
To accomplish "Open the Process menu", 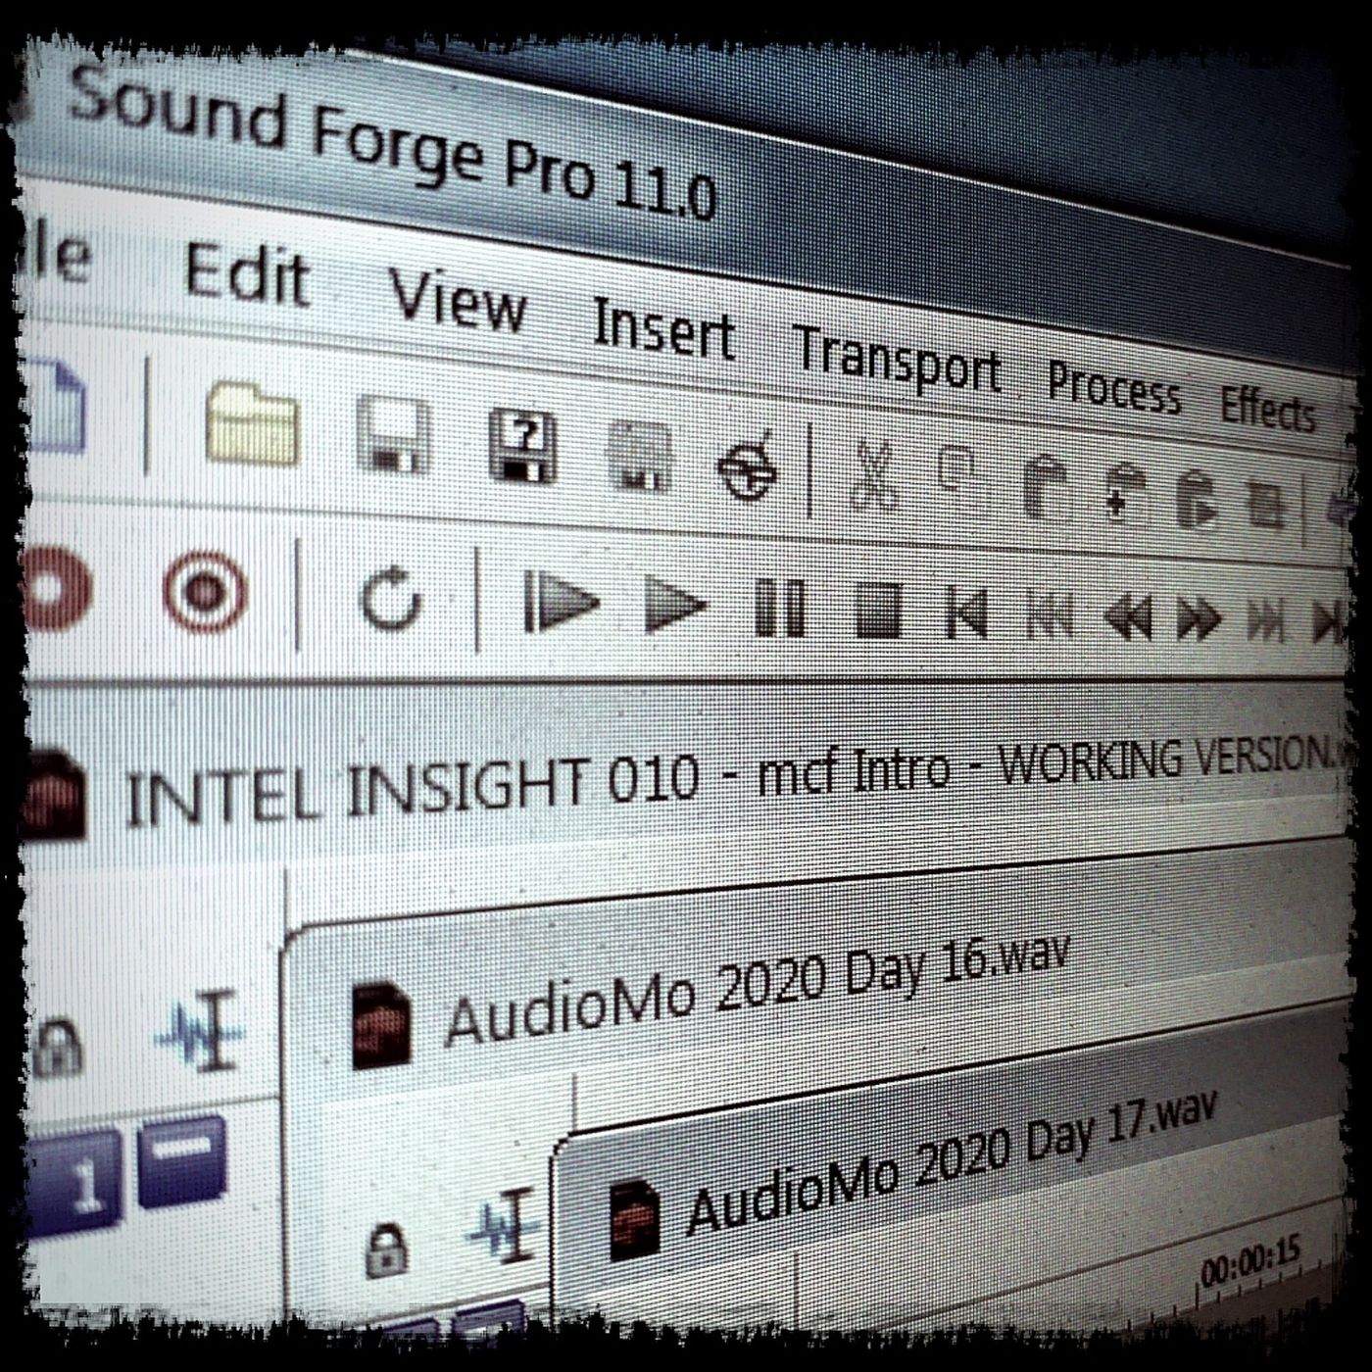I will [x=1113, y=389].
